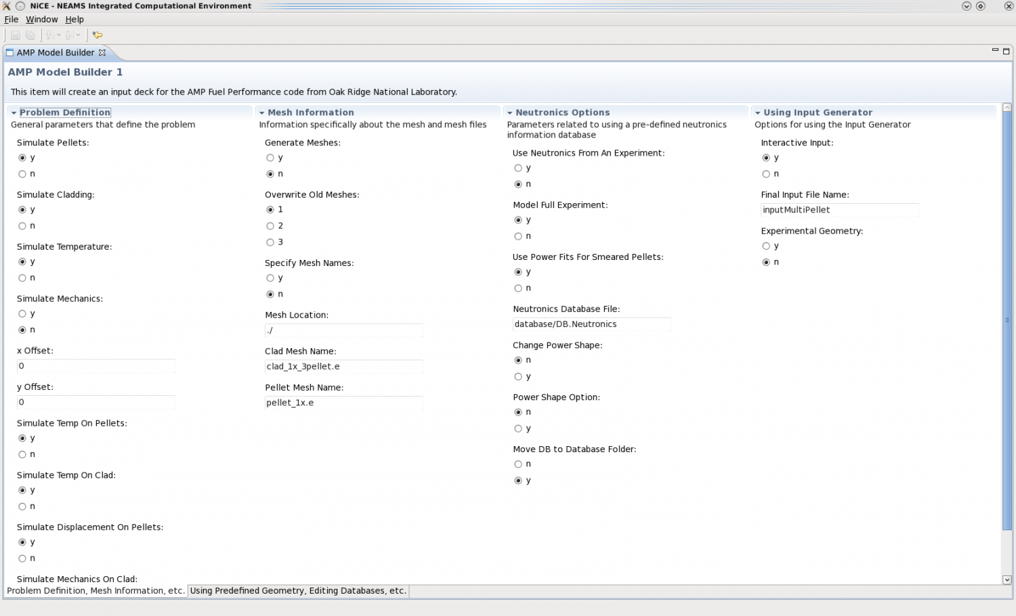Viewport: 1016px width, 616px height.
Task: Click the Mesh Location text field
Action: (x=343, y=330)
